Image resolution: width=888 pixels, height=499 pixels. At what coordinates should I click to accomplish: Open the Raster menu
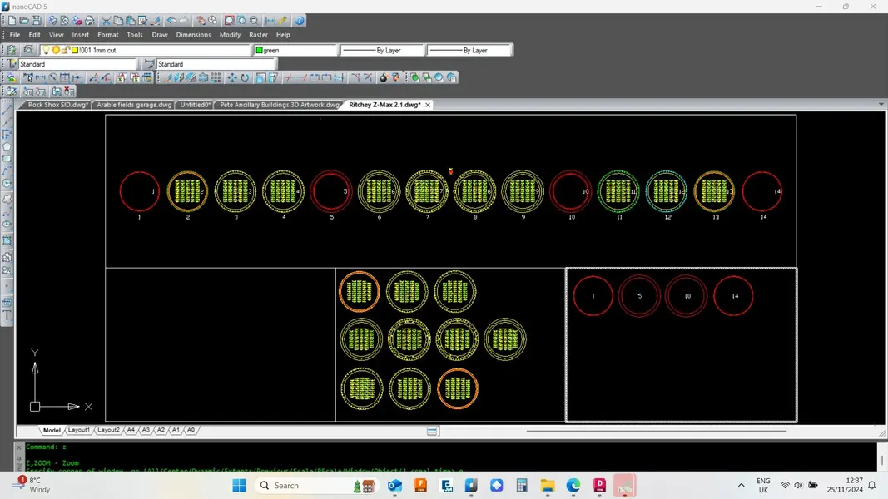258,34
